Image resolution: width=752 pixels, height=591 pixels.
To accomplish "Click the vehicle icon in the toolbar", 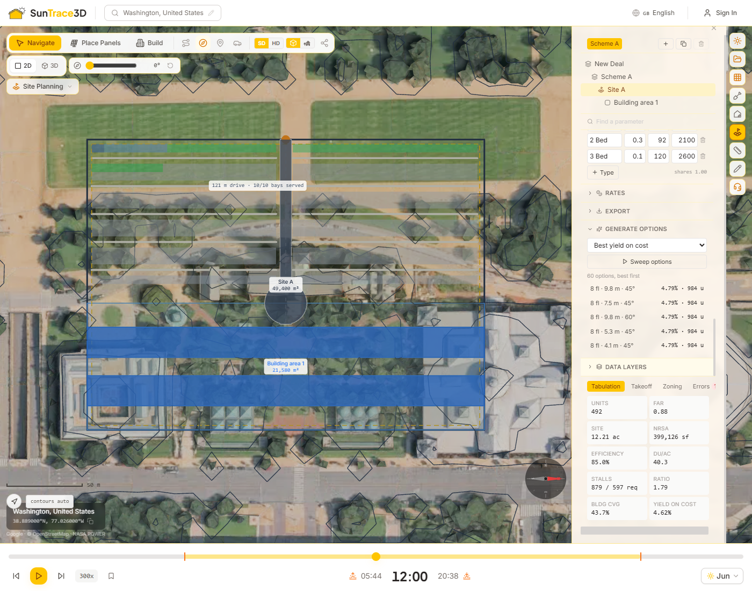I will click(237, 43).
